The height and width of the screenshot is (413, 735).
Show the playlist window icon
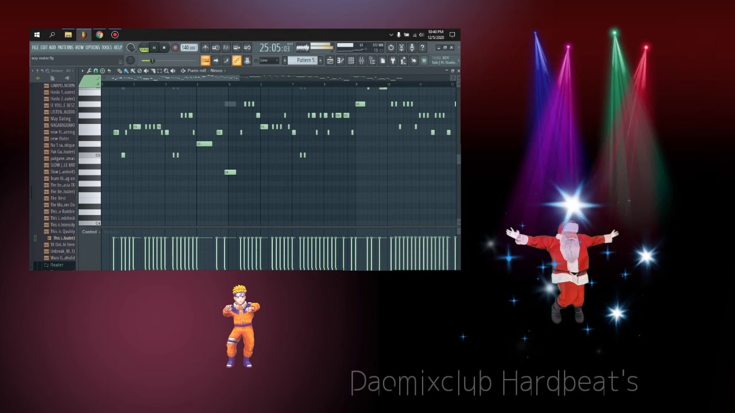(x=330, y=61)
